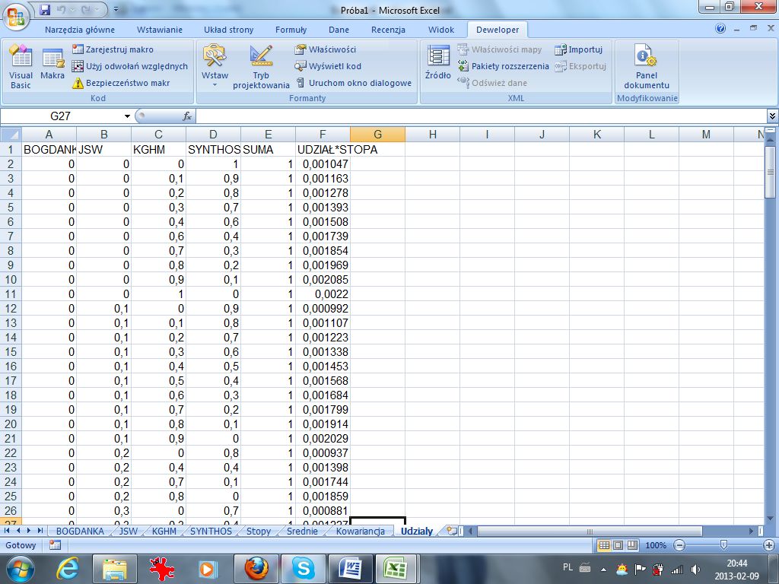Zoom out with minus button

(679, 545)
